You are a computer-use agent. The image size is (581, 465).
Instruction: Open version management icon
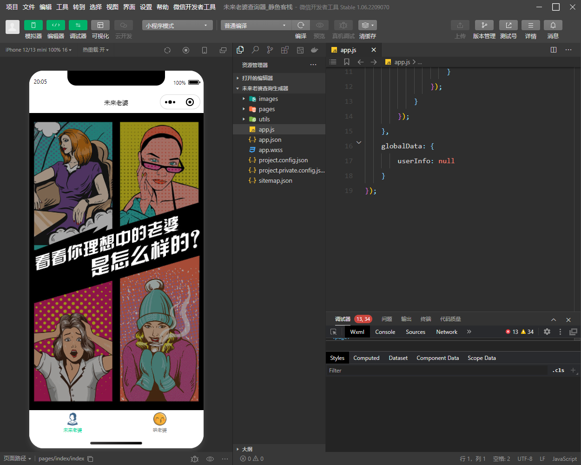point(484,25)
